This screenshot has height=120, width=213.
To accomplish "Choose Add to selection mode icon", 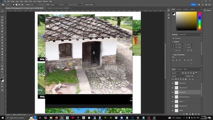I will pos(16,5).
